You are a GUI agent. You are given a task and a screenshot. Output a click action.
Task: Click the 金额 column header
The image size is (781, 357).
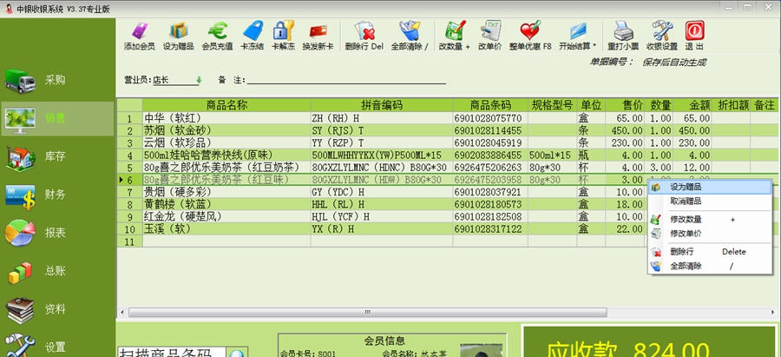click(x=692, y=105)
